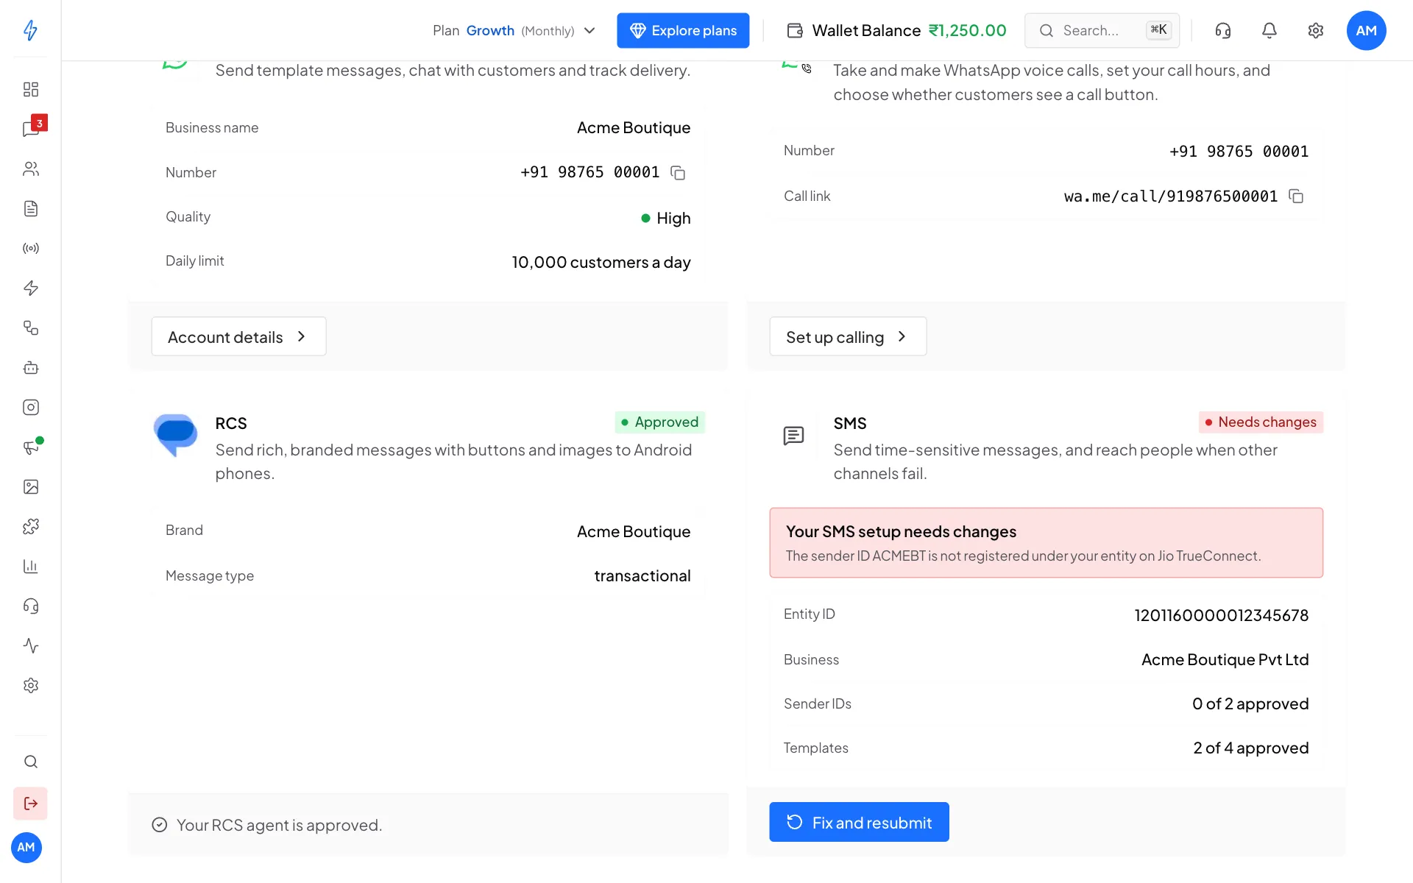Open the sidebar headset support icon

tap(30, 606)
